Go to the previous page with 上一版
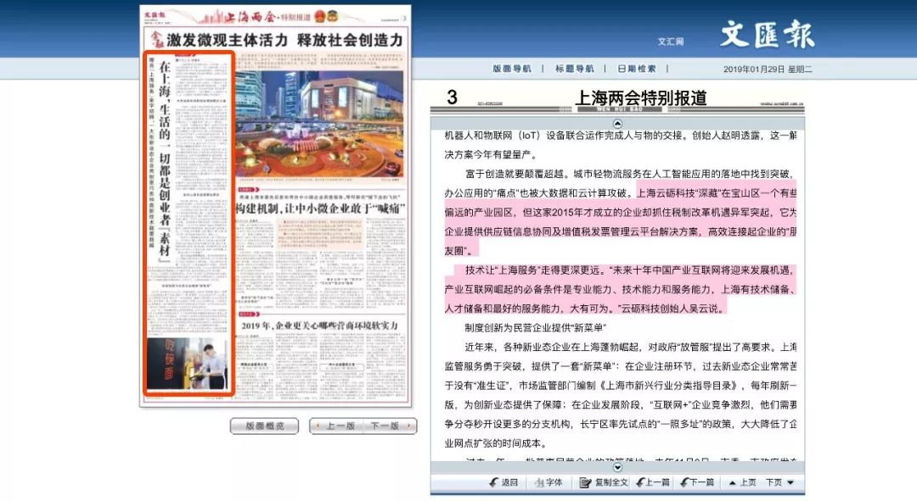Image resolution: width=917 pixels, height=501 pixels. (335, 426)
